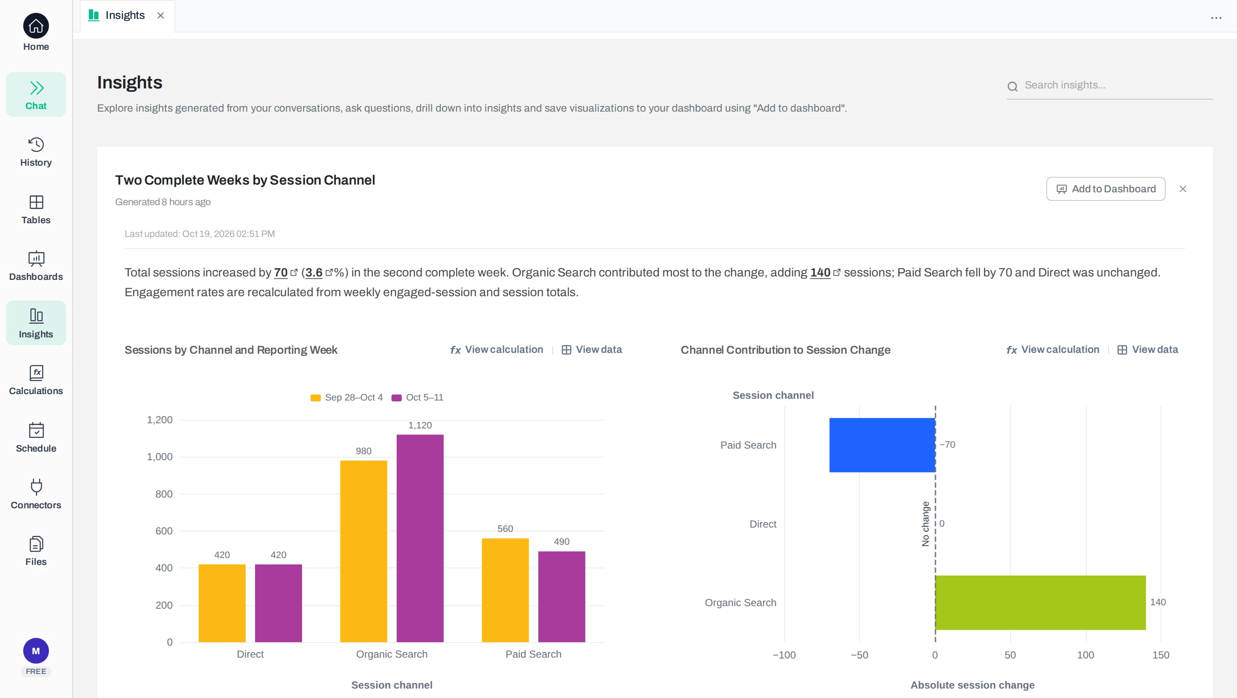This screenshot has height=698, width=1237.
Task: Click the Organic Search 1,120 purple bar
Action: [x=420, y=539]
